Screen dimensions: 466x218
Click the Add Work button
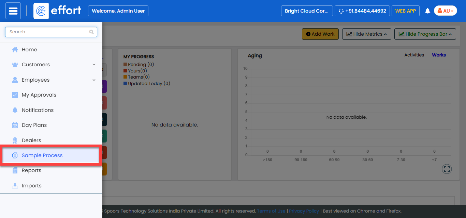click(320, 34)
